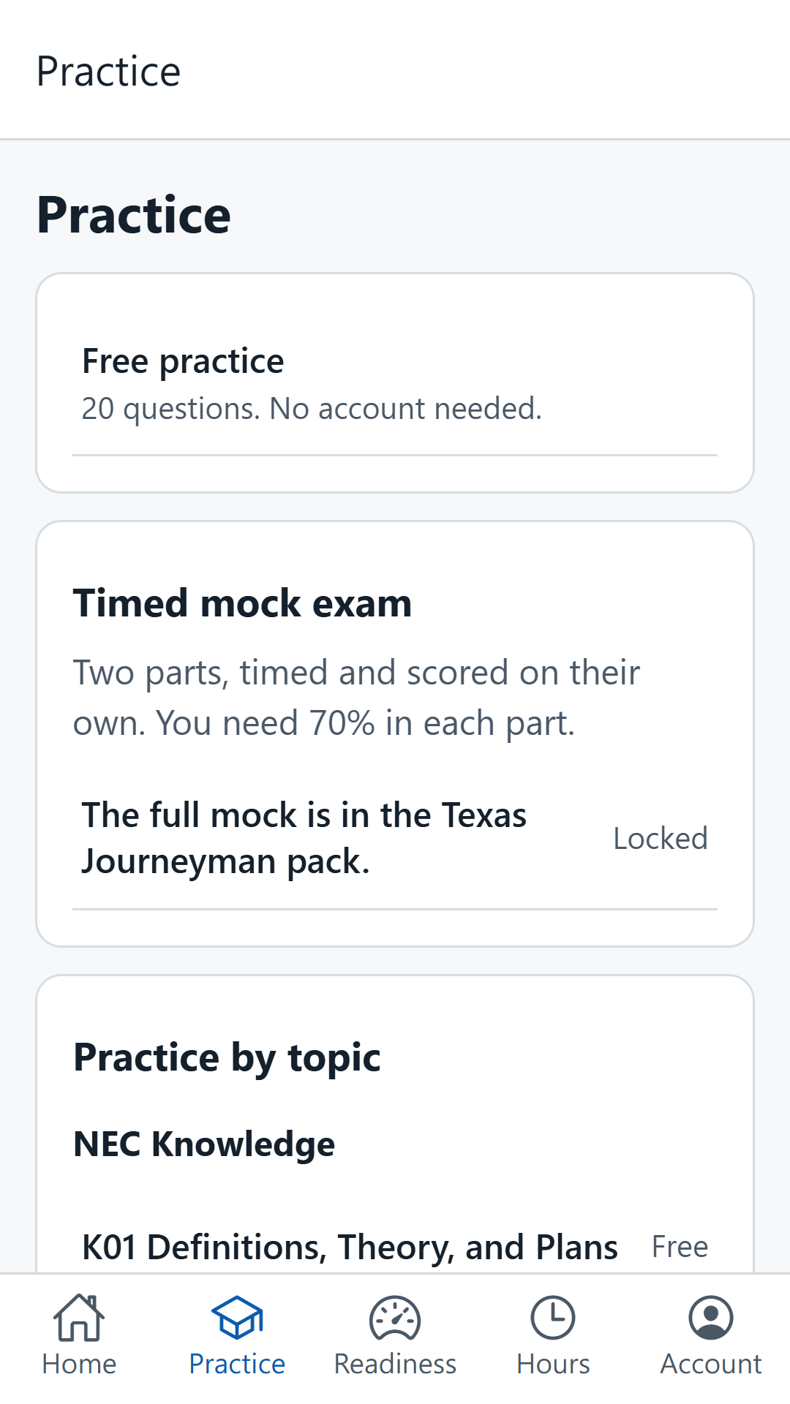Click the Timed mock exam heading
The width and height of the screenshot is (790, 1404).
point(242,604)
